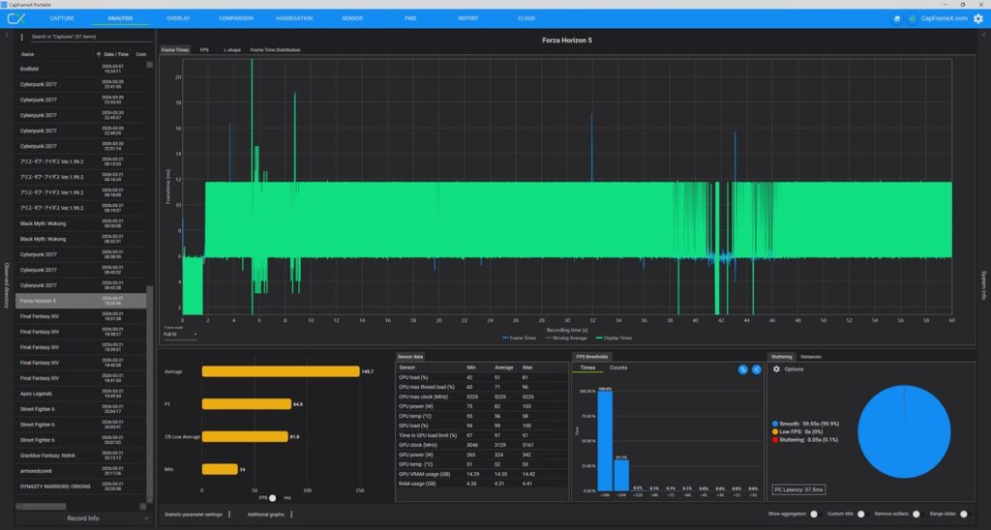
Task: Toggle the Show aggregation switch
Action: (x=814, y=515)
